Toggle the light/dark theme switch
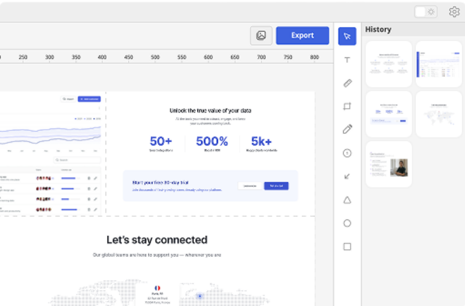 tap(425, 12)
